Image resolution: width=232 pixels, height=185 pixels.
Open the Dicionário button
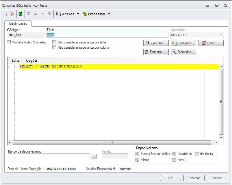(183, 52)
